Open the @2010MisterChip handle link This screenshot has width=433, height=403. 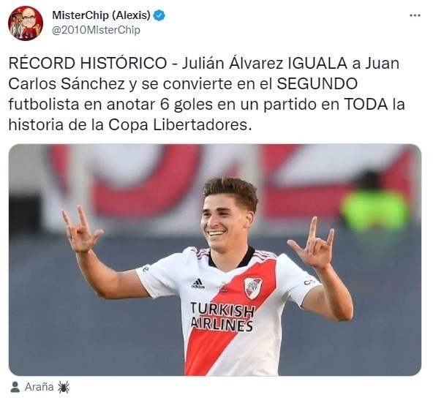pyautogui.click(x=96, y=30)
